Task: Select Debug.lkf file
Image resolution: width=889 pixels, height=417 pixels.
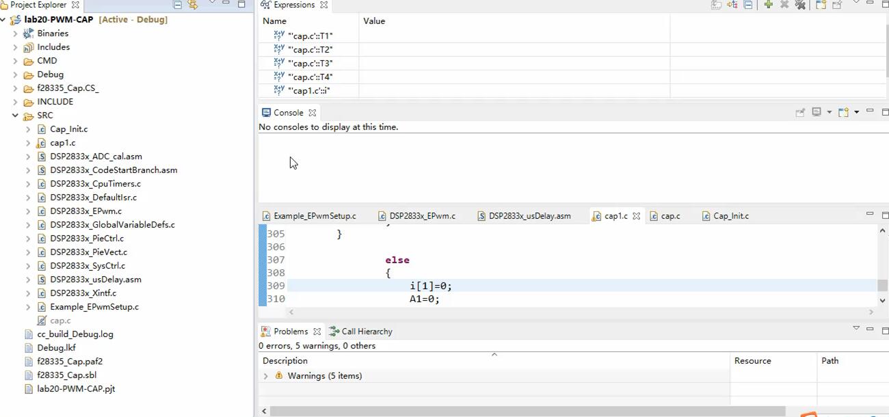Action: [x=56, y=348]
